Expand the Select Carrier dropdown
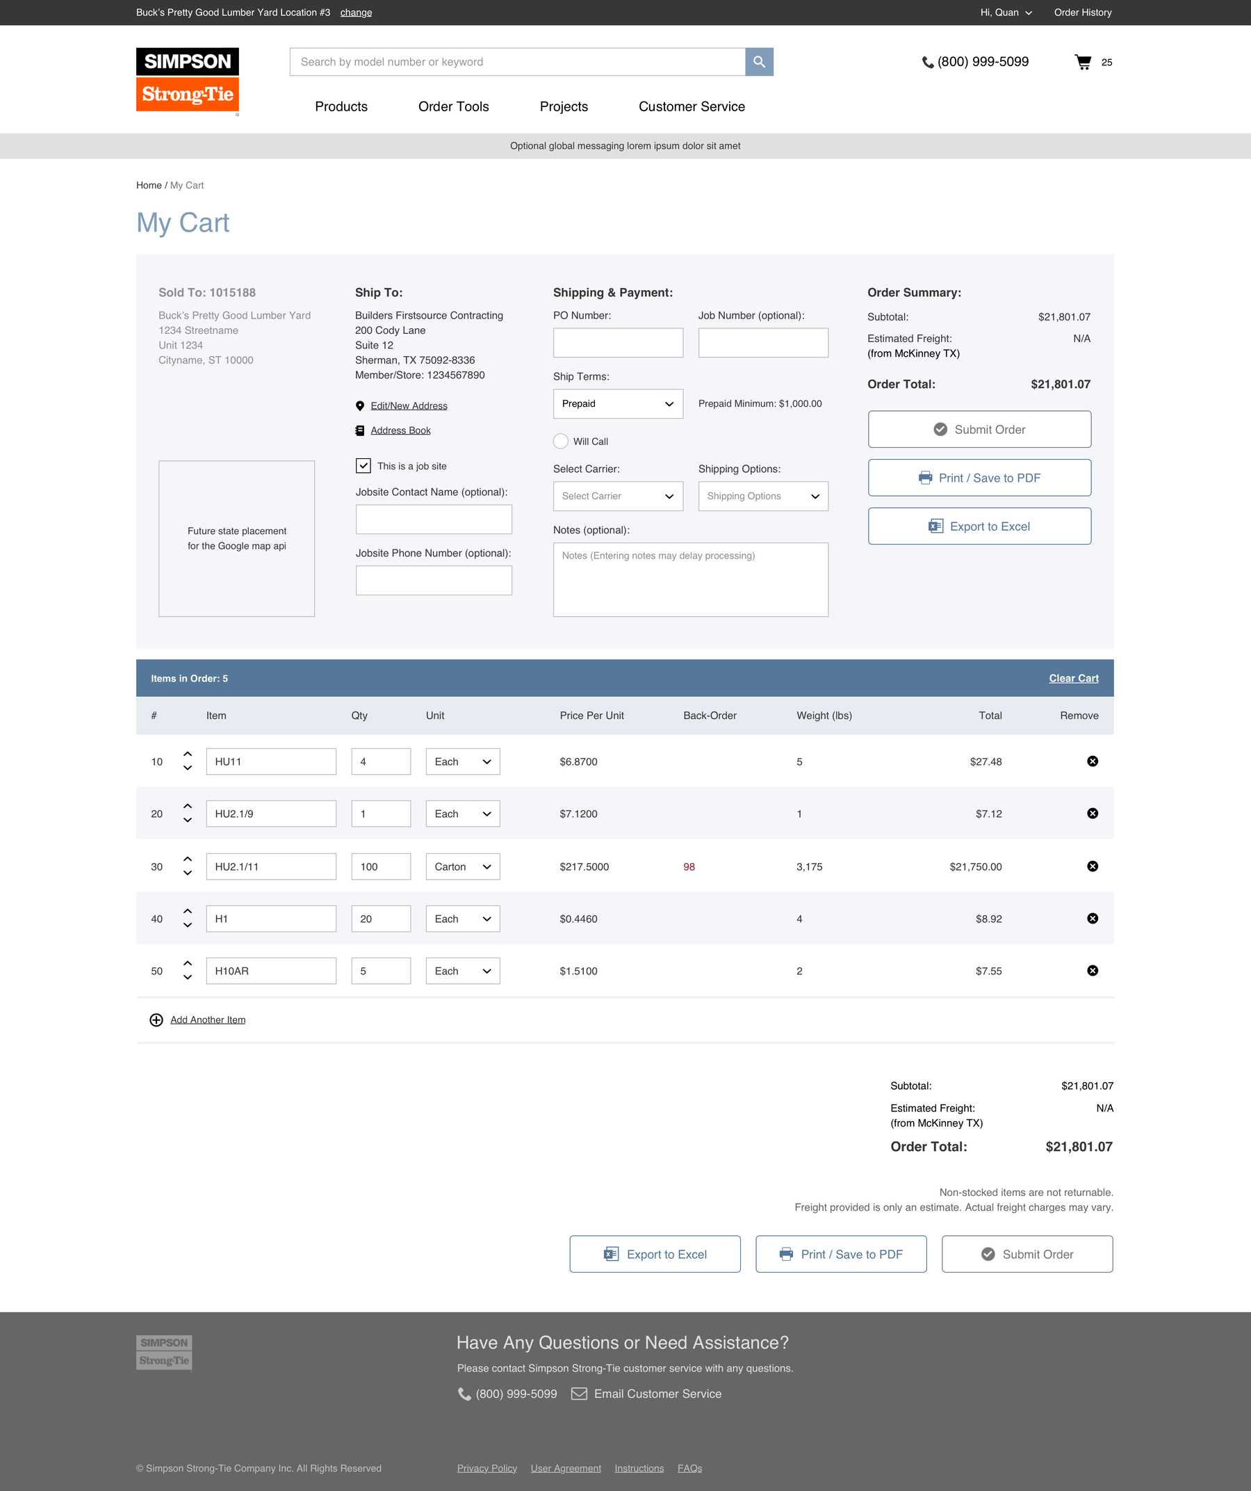The width and height of the screenshot is (1251, 1491). tap(617, 497)
